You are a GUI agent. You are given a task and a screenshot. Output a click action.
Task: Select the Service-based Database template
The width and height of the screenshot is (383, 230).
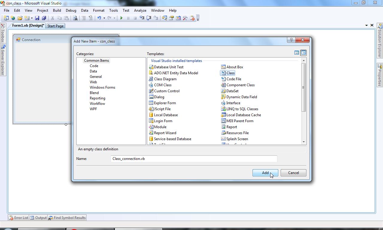(170, 139)
